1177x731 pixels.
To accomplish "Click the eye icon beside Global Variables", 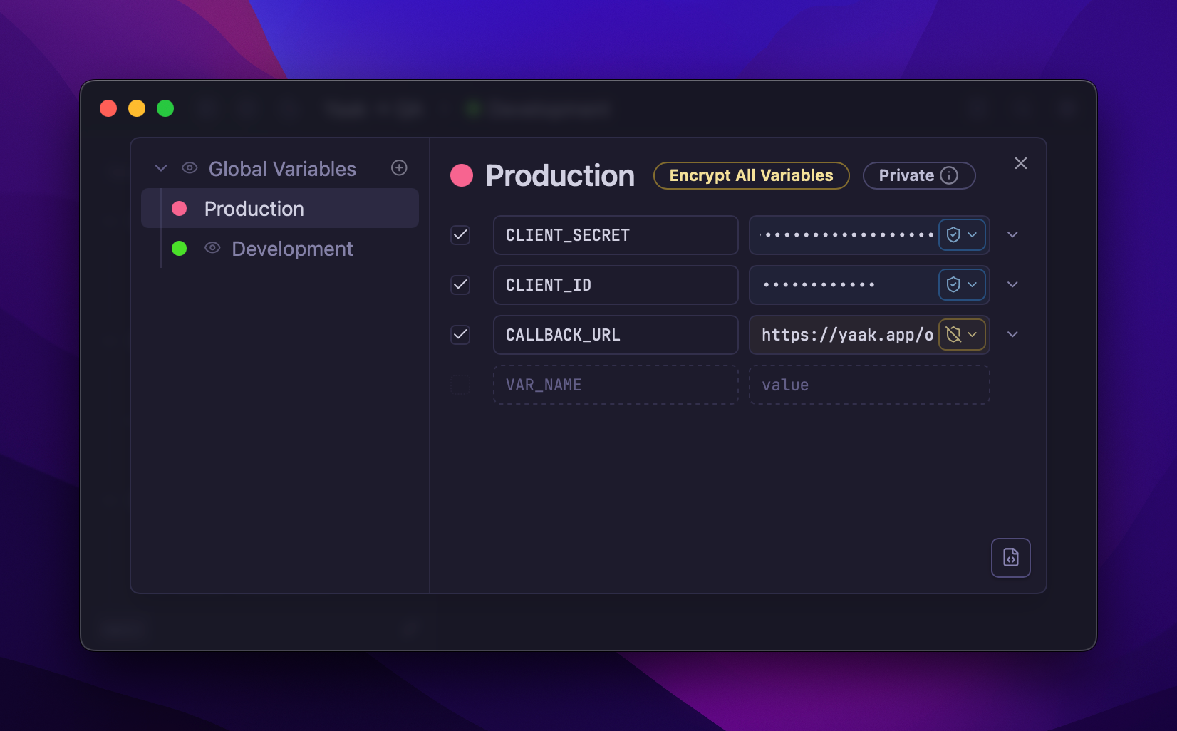I will click(190, 168).
